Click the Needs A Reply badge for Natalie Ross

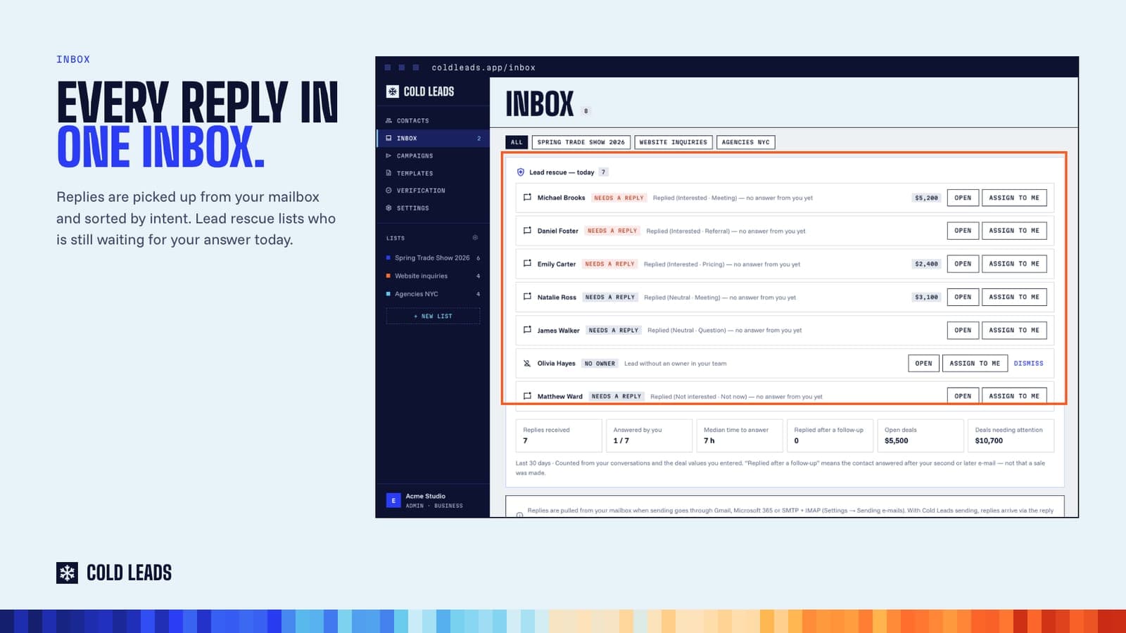click(610, 297)
